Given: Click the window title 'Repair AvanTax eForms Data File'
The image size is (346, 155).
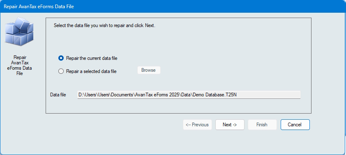Looking at the screenshot, I should pyautogui.click(x=39, y=7).
